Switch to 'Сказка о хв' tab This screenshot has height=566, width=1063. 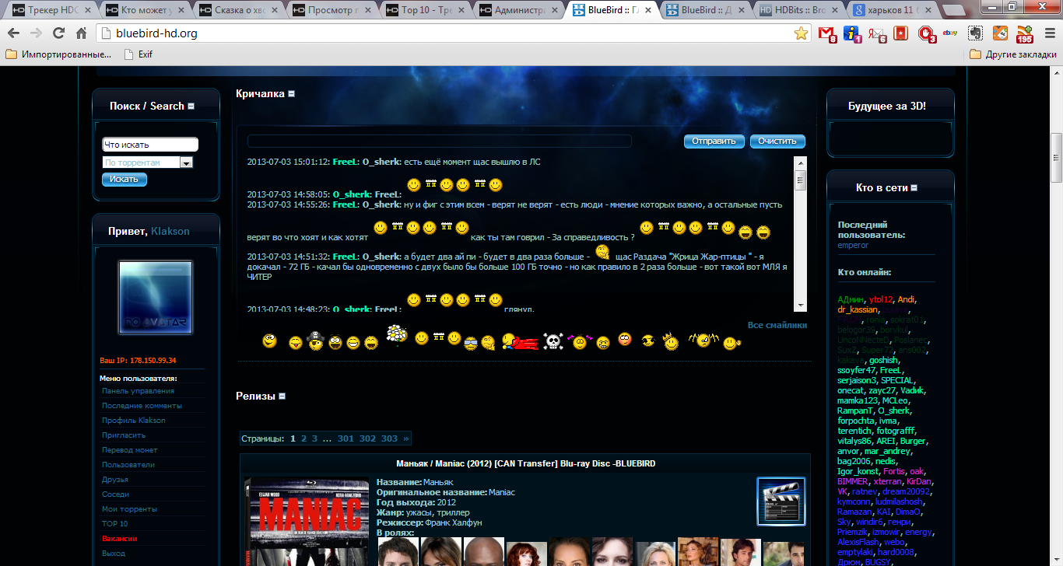tap(237, 11)
